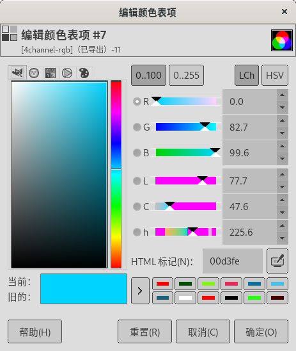Increase the L value with up arrow
The height and width of the screenshot is (351, 296).
point(283,175)
